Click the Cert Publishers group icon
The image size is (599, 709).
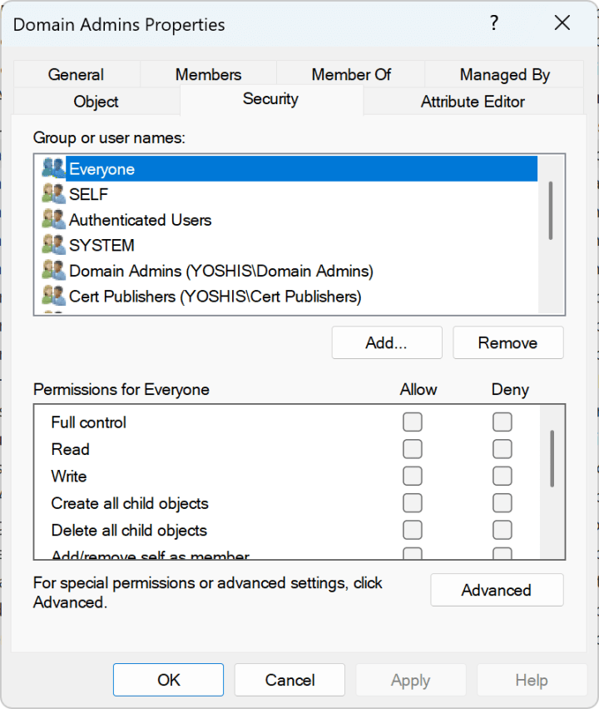(53, 295)
